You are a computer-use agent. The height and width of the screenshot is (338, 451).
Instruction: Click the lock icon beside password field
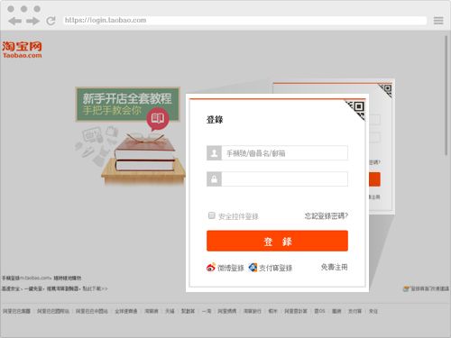(214, 179)
